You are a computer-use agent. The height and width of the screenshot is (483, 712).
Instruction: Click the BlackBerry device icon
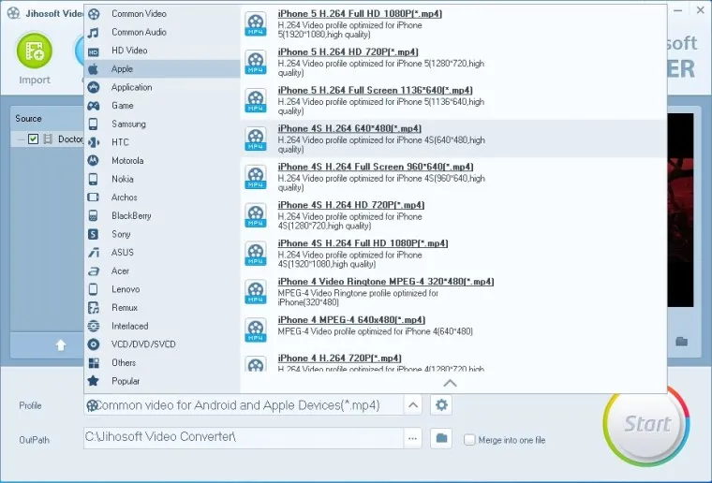(93, 215)
